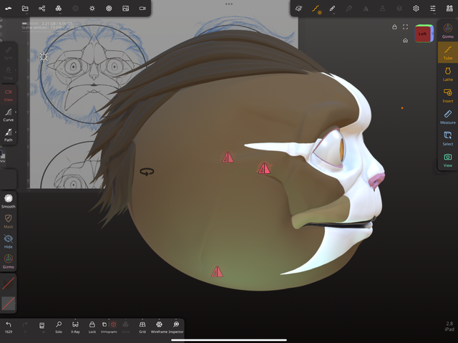Image resolution: width=458 pixels, height=343 pixels.
Task: Select the bottom tube control point
Action: click(x=217, y=271)
